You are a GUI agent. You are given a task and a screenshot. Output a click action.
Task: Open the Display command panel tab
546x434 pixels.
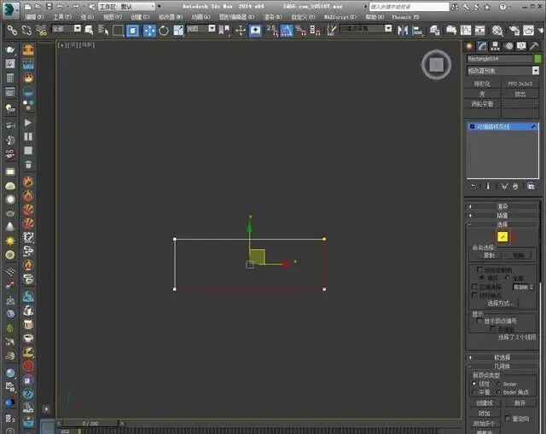521,46
